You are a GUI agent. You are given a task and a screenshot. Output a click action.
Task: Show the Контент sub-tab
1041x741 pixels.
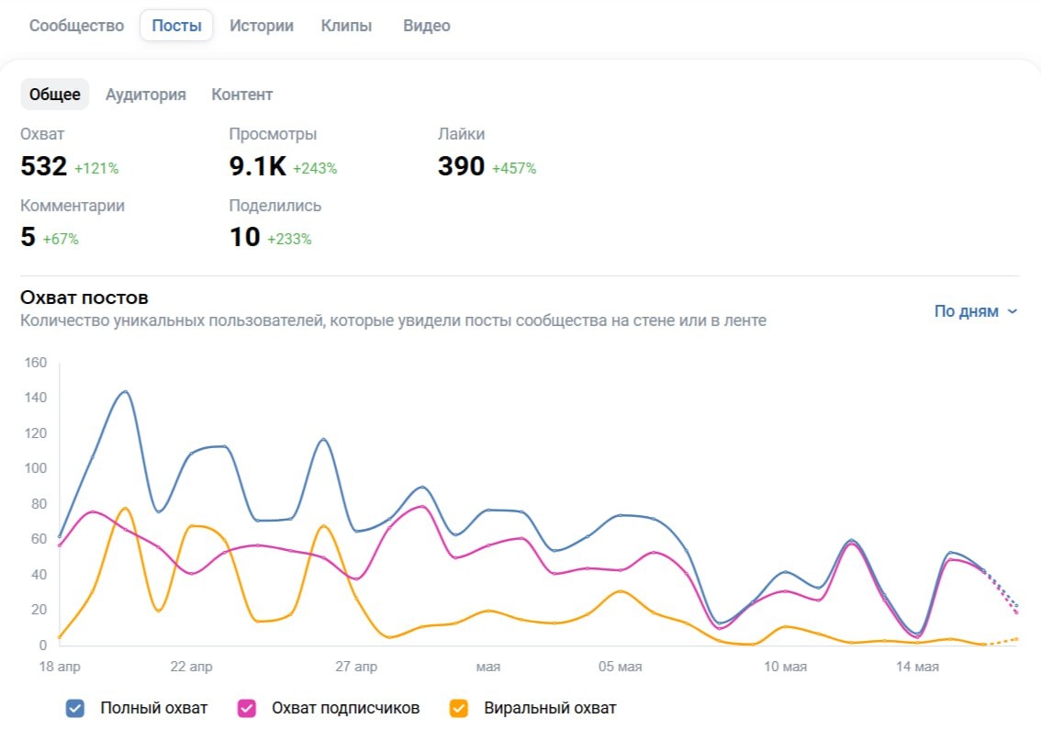241,95
